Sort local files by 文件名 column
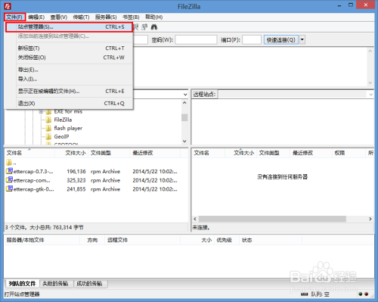This screenshot has width=378, height=302. (x=29, y=153)
